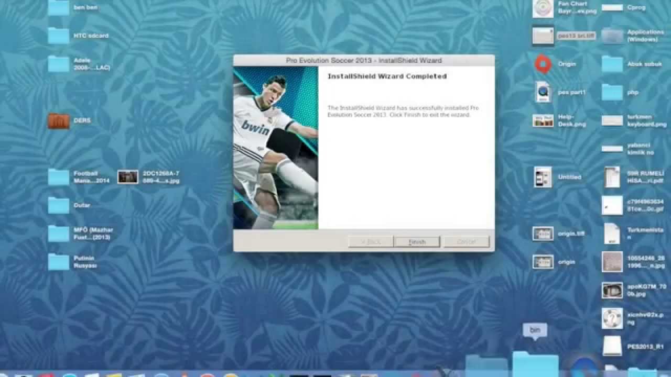Click the 'PES2013_R1' label text
Image resolution: width=671 pixels, height=377 pixels.
(645, 347)
